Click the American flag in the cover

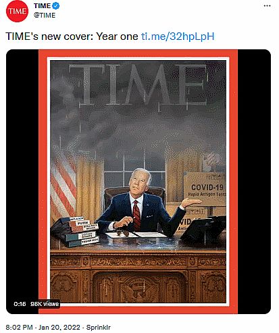63,186
